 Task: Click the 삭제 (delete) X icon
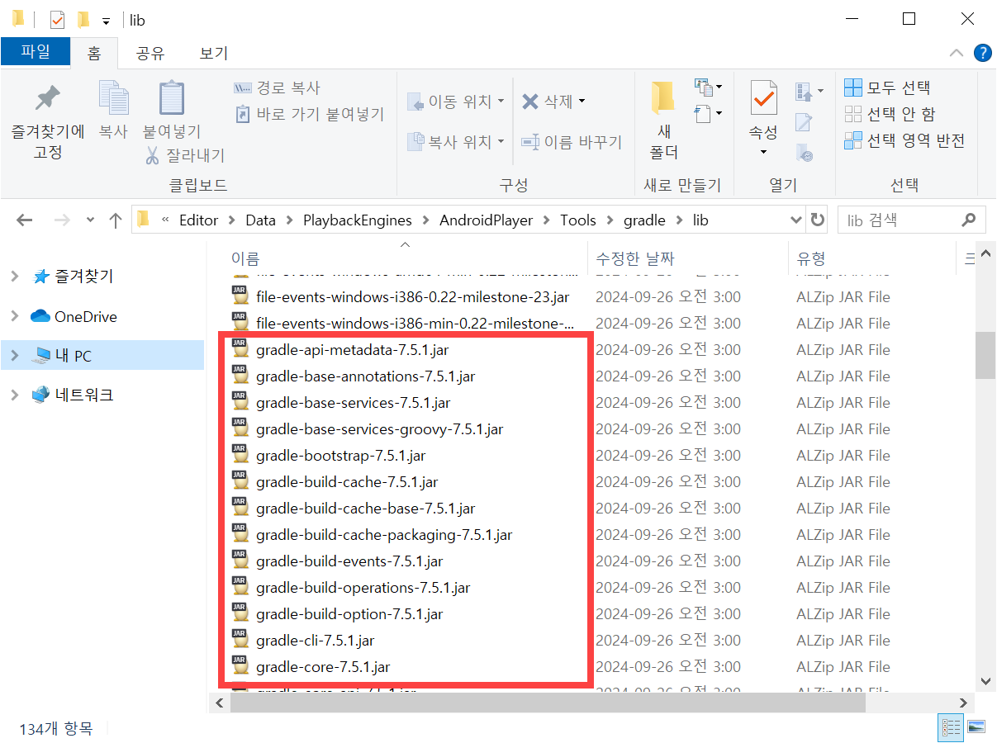tap(530, 102)
